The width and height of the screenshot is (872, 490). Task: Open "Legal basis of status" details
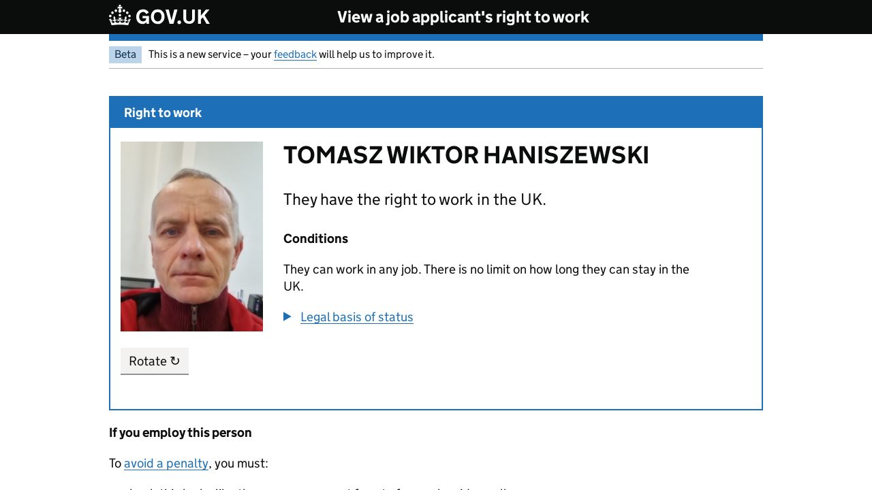(x=356, y=317)
